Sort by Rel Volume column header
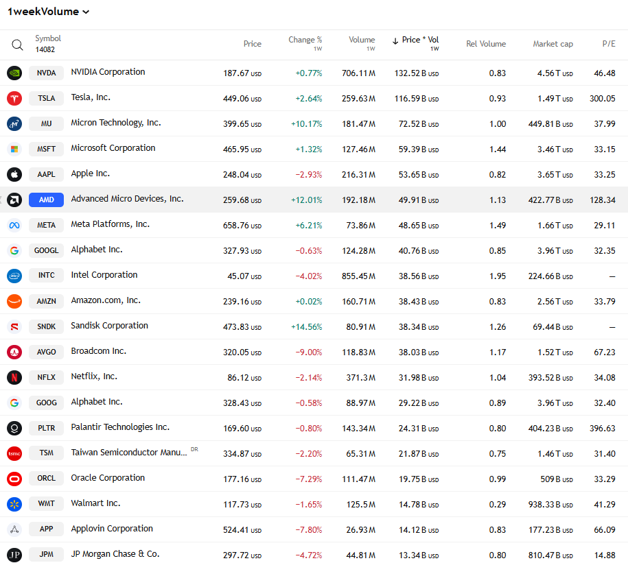This screenshot has width=628, height=563. click(486, 44)
